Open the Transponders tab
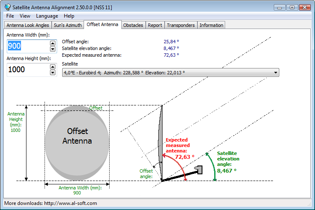Screen dimensions: 315x210 point(181,25)
